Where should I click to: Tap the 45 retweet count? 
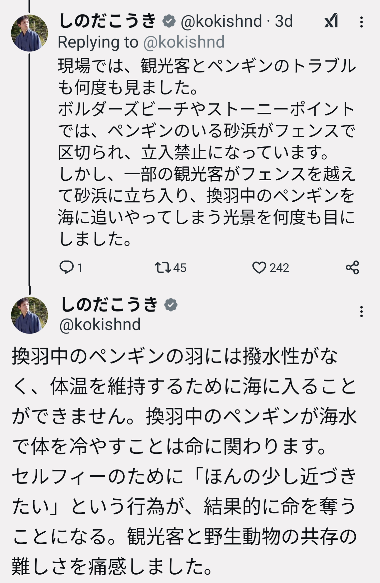coord(180,268)
